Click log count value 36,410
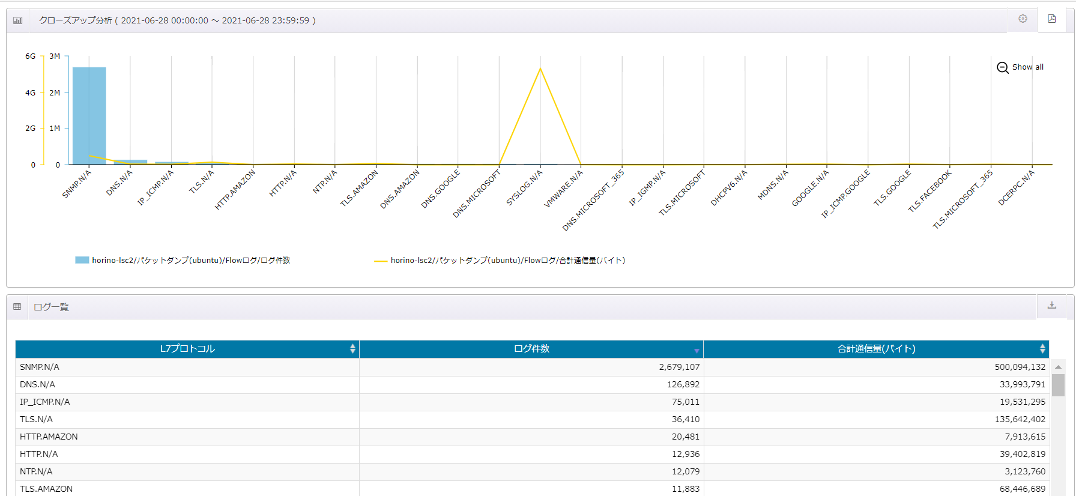 686,419
